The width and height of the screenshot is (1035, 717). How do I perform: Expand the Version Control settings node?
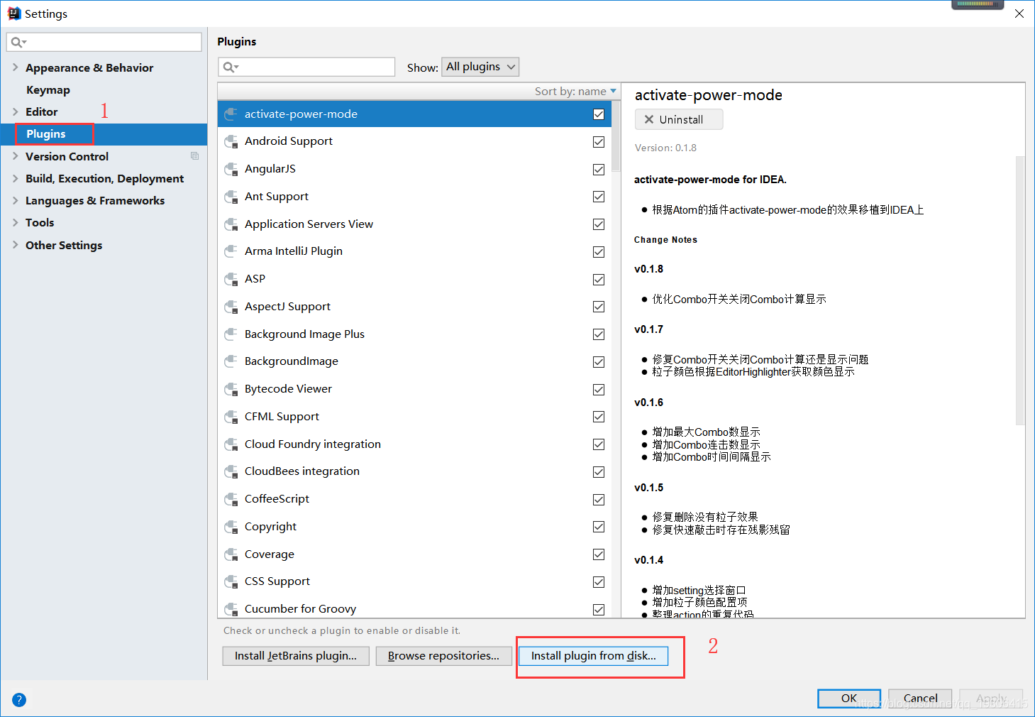[15, 156]
